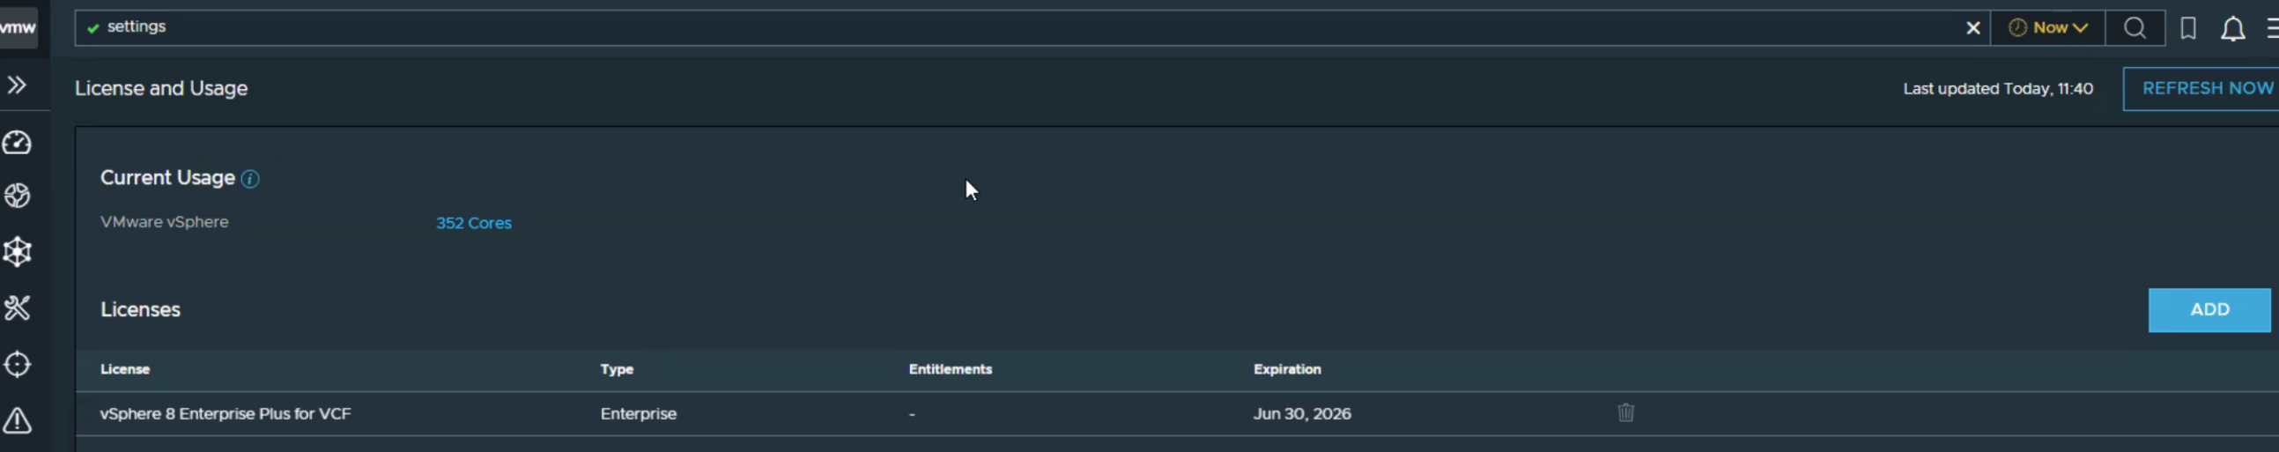Open the alerts triangle icon in sidebar
Image resolution: width=2279 pixels, height=452 pixels.
pyautogui.click(x=17, y=420)
